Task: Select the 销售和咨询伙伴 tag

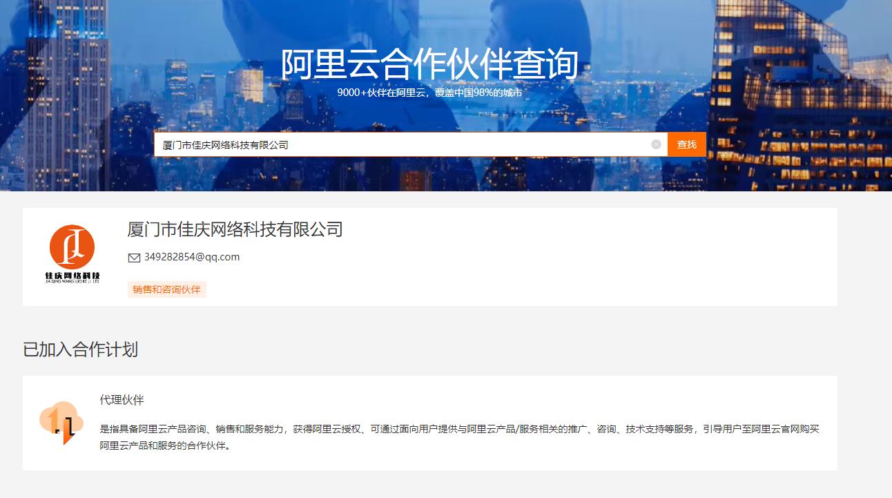Action: click(166, 289)
